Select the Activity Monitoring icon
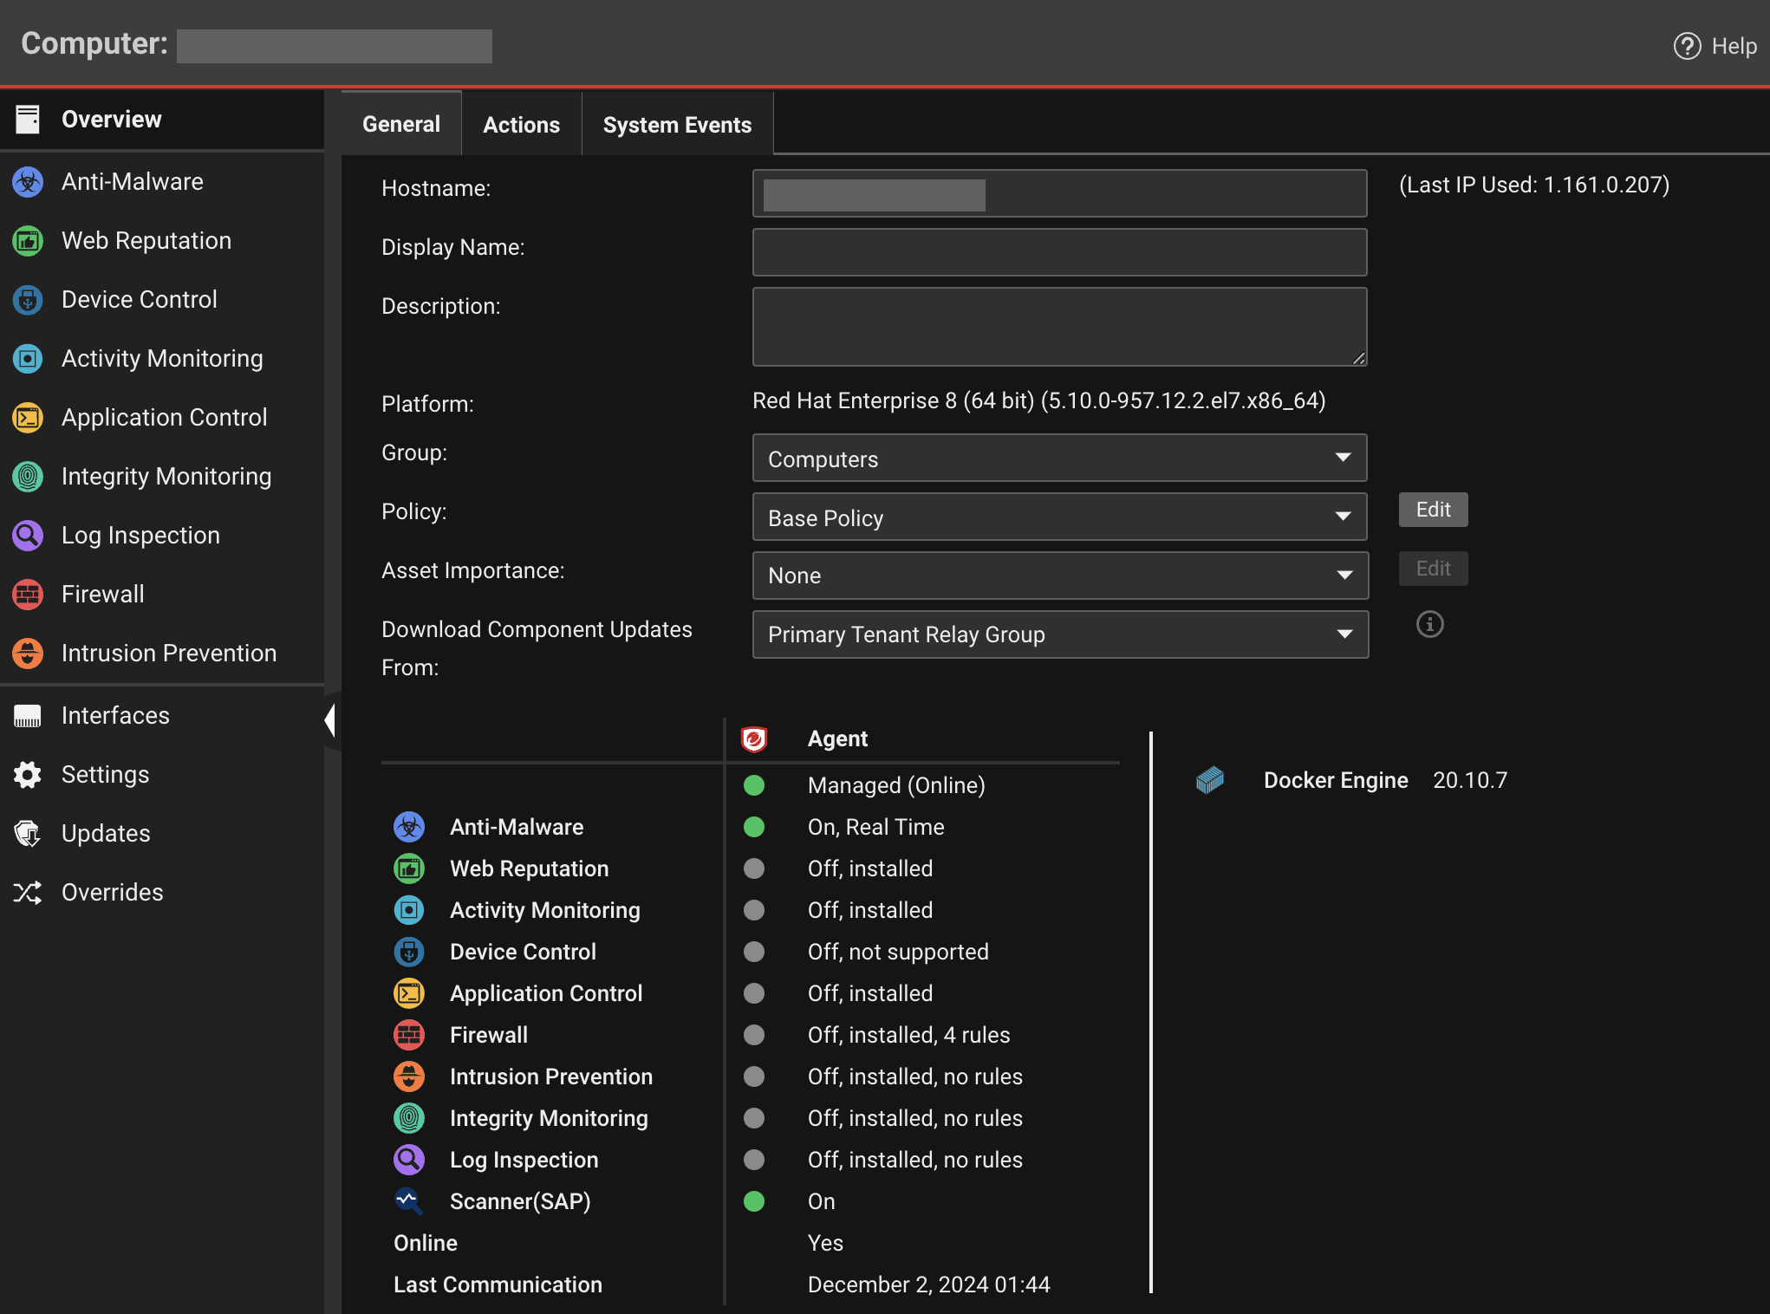 28,358
